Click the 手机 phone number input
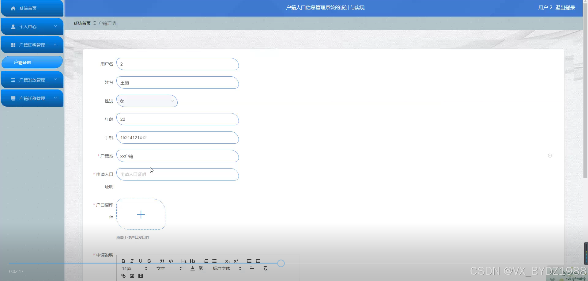This screenshot has height=281, width=588. [x=178, y=138]
